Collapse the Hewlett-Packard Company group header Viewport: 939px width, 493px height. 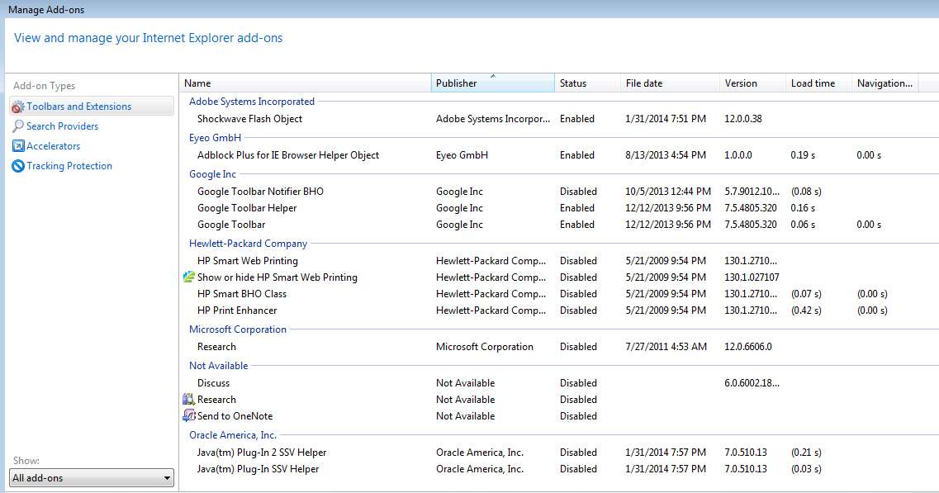coord(248,244)
